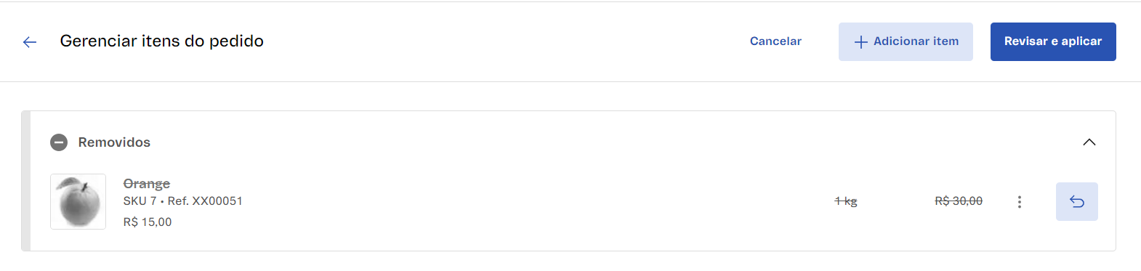Restore the removed Orange item with undo icon
The height and width of the screenshot is (271, 1141).
(1076, 201)
